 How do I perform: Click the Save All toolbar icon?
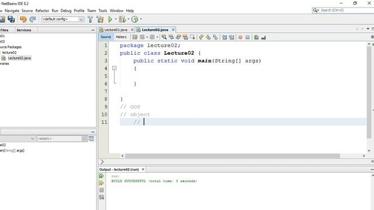click(11, 19)
